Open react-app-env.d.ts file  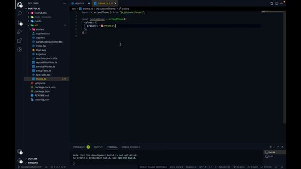coord(47,58)
